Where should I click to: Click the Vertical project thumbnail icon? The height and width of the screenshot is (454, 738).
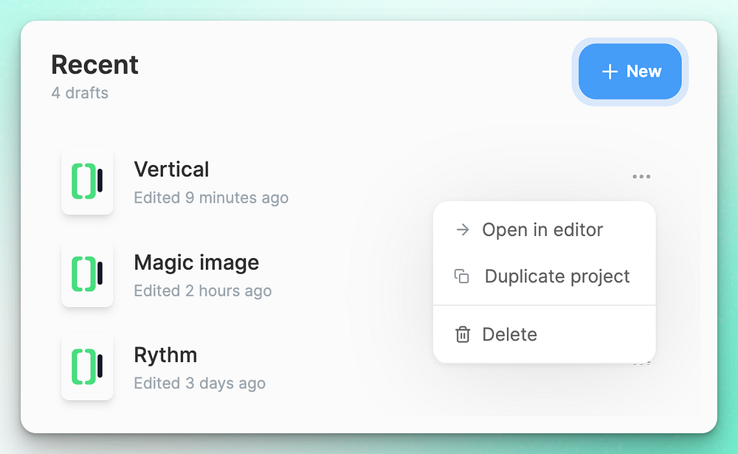coord(87,181)
